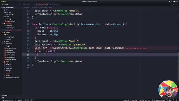Open main.go file
This screenshot has width=179, height=101.
8,71
